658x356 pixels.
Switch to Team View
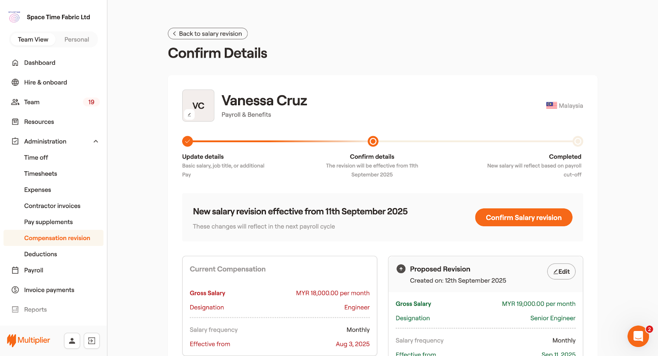click(33, 39)
